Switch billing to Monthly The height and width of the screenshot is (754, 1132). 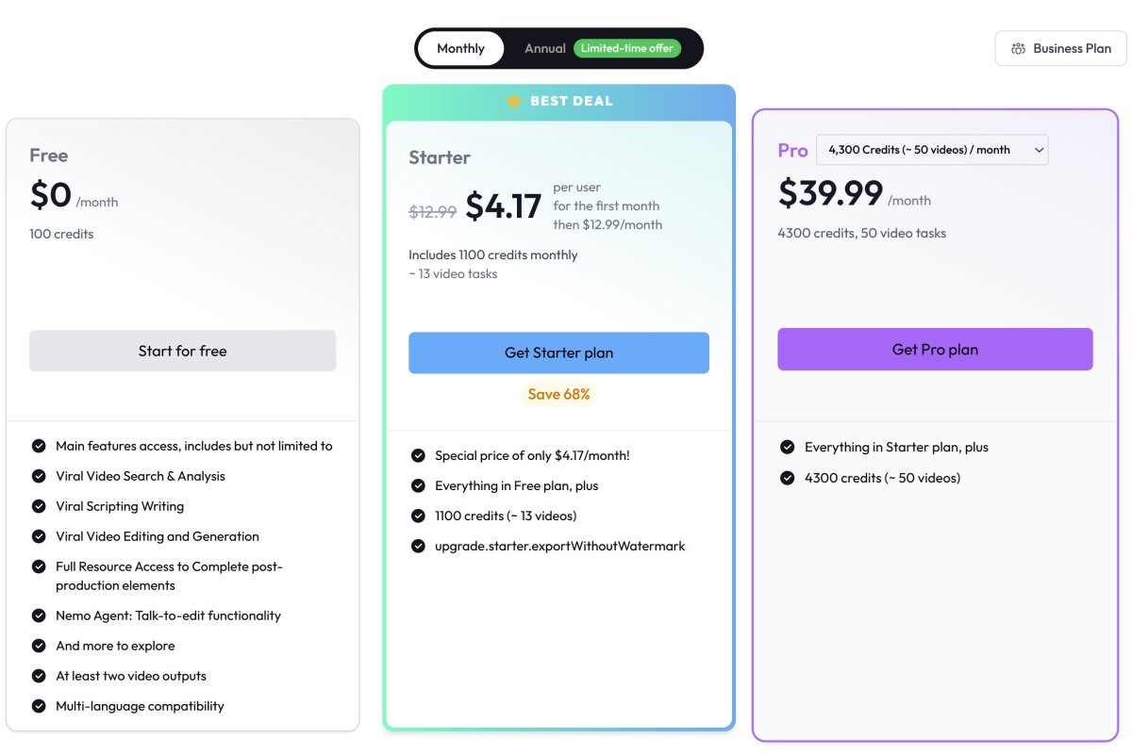tap(460, 49)
